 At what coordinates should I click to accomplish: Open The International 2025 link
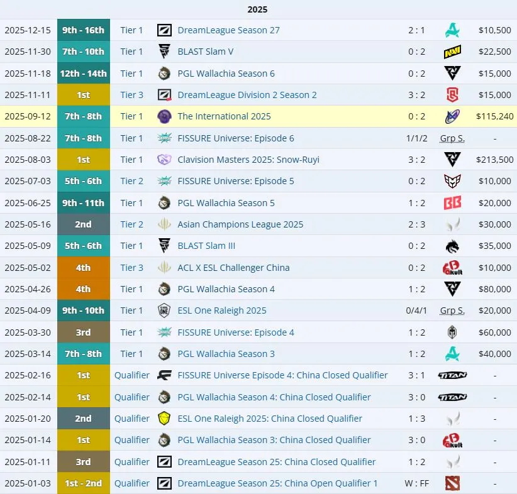pyautogui.click(x=224, y=116)
